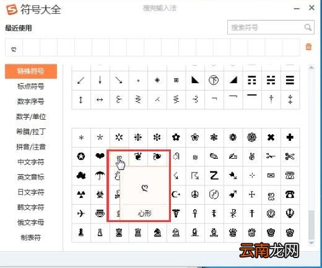The image size is (322, 268).
Task: Select the 日文字符 category
Action: pyautogui.click(x=31, y=192)
